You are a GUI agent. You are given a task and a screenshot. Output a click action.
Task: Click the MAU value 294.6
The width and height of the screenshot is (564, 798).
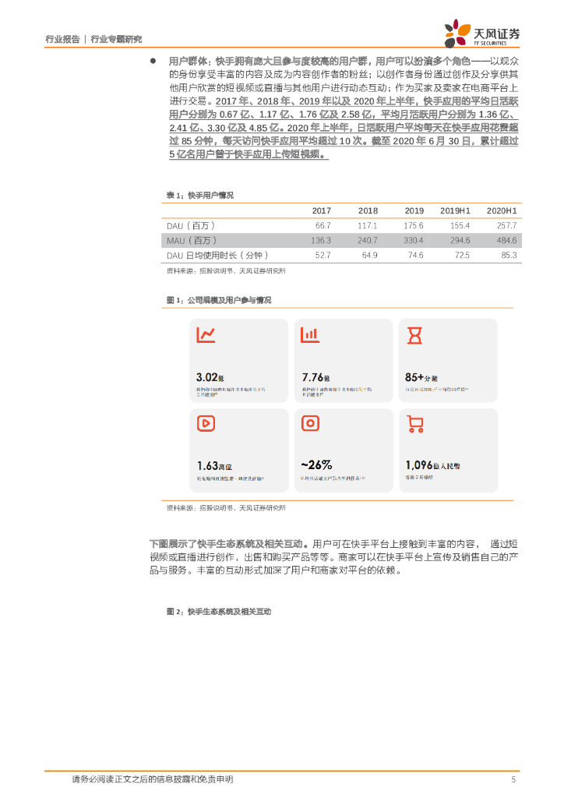pyautogui.click(x=460, y=240)
